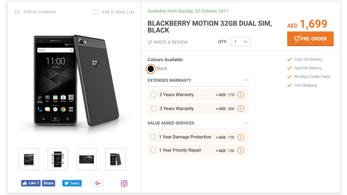
Task: Choose the Black colour swatch
Action: coord(151,69)
